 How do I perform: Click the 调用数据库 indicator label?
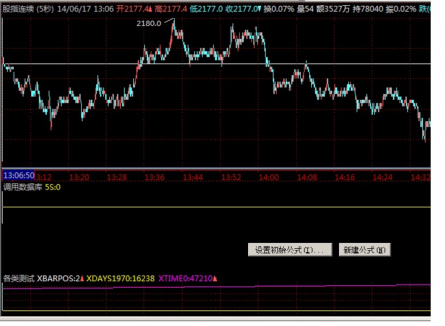point(22,187)
